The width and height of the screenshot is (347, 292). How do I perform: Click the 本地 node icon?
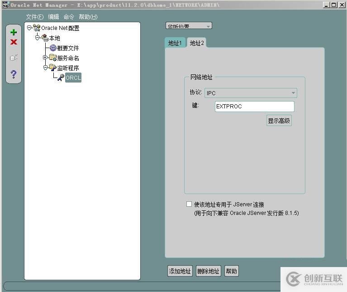coord(45,38)
